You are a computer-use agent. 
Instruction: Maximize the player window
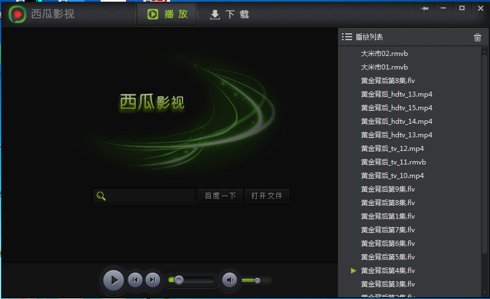(462, 8)
